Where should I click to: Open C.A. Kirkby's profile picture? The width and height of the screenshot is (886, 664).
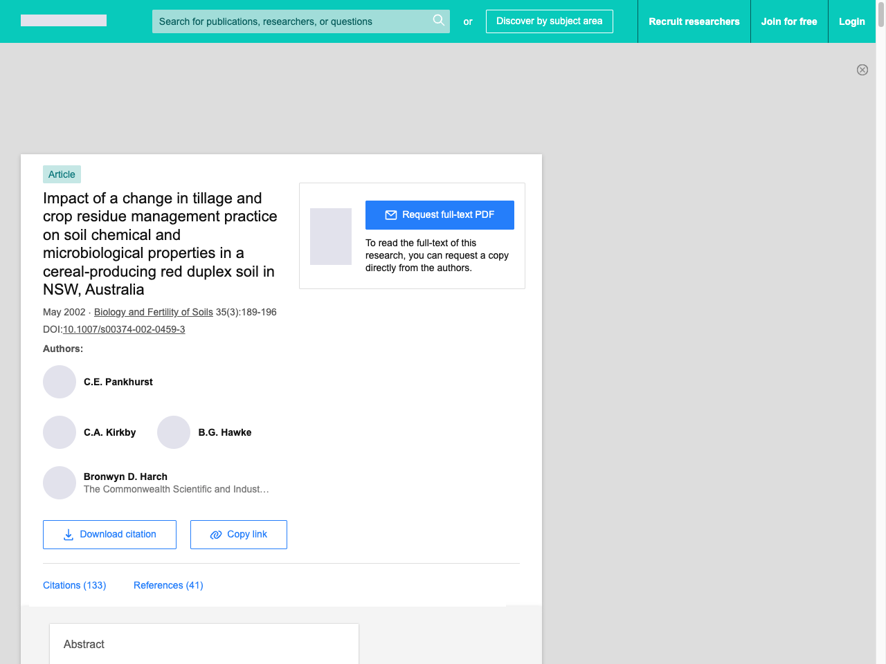[60, 432]
